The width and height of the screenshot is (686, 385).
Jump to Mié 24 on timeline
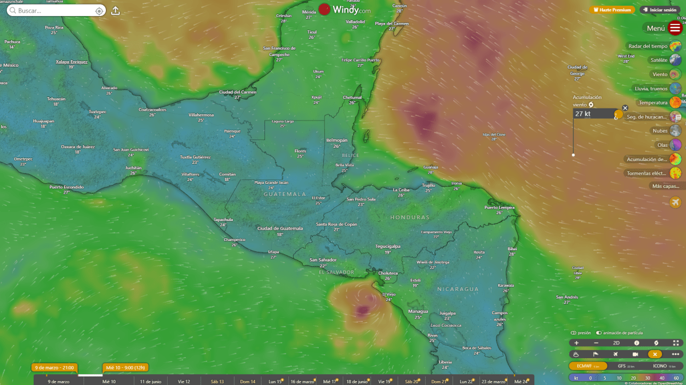(521, 382)
